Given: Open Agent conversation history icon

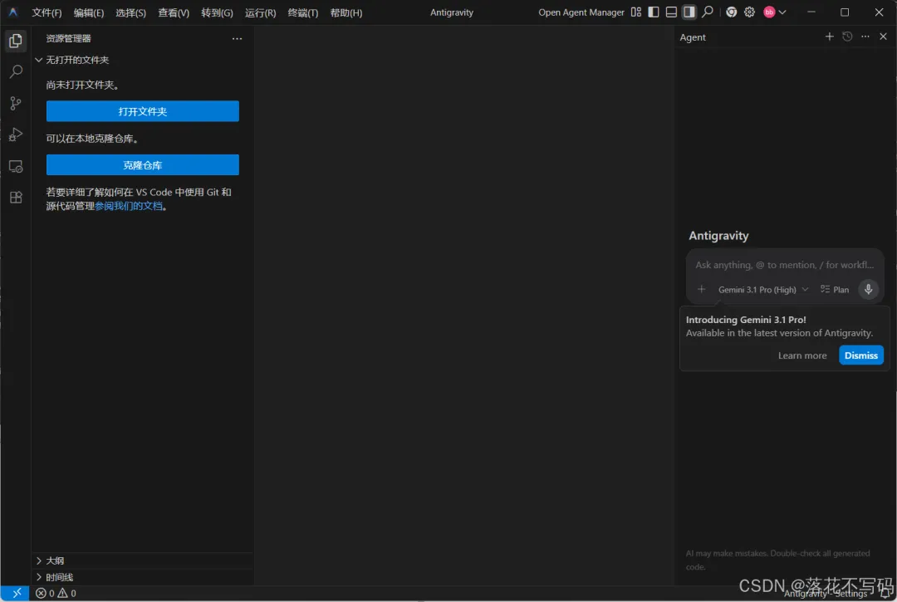Looking at the screenshot, I should 847,37.
